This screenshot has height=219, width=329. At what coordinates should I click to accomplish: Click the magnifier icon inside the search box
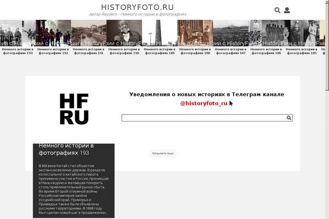[289, 118]
